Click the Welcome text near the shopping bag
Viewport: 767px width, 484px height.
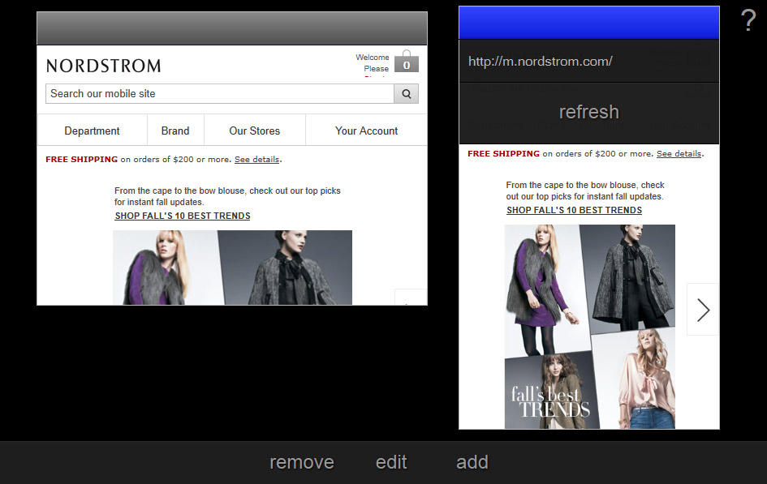tap(373, 57)
